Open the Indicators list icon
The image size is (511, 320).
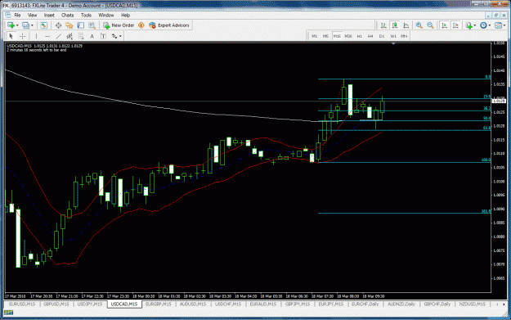click(x=469, y=25)
